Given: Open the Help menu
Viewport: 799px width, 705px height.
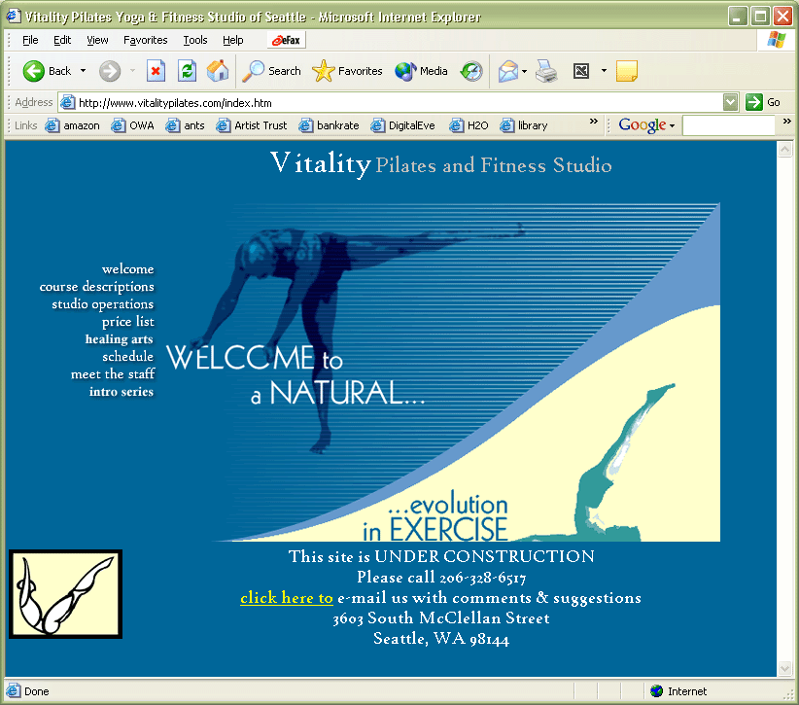Looking at the screenshot, I should coord(233,40).
